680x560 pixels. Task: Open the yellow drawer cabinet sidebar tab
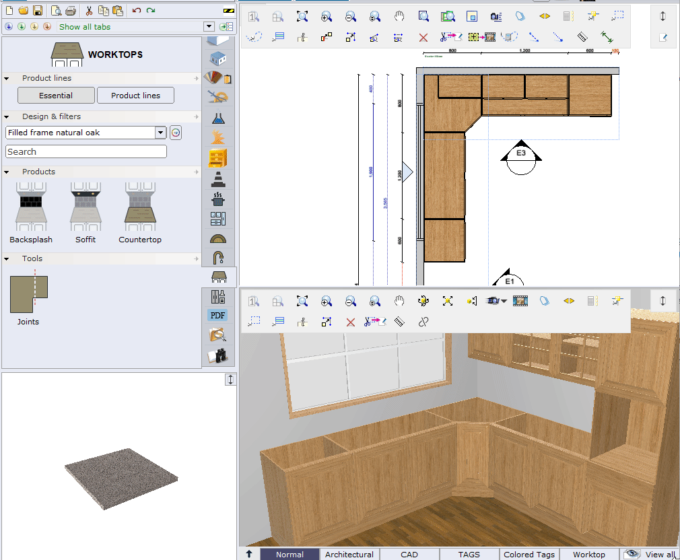pos(217,157)
